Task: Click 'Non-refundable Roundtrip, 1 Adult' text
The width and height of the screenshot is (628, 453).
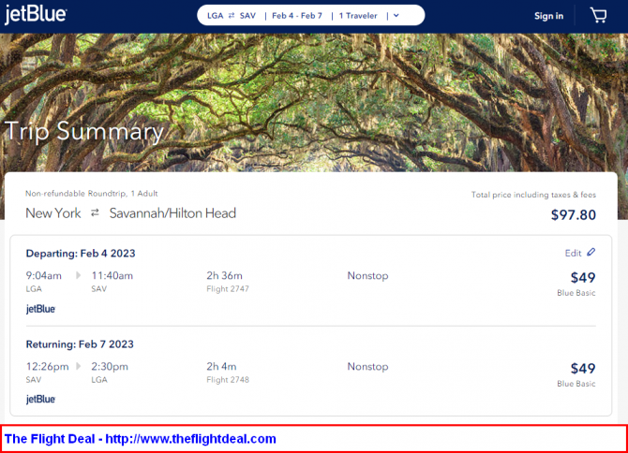Action: (x=92, y=194)
